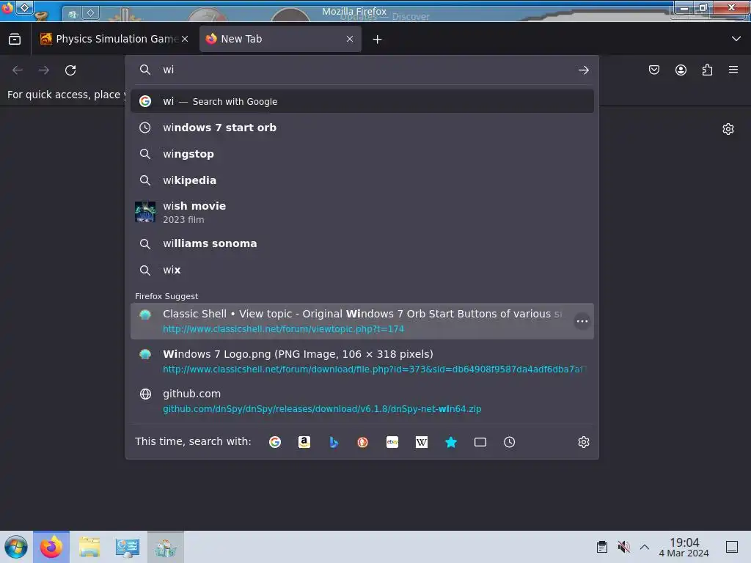Open clipboard tray icon
This screenshot has height=563, width=751.
(602, 547)
